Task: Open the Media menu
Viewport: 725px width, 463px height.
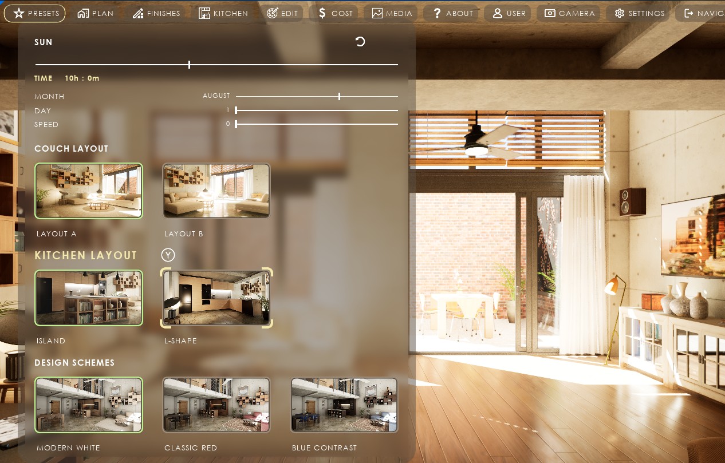Action: 392,13
